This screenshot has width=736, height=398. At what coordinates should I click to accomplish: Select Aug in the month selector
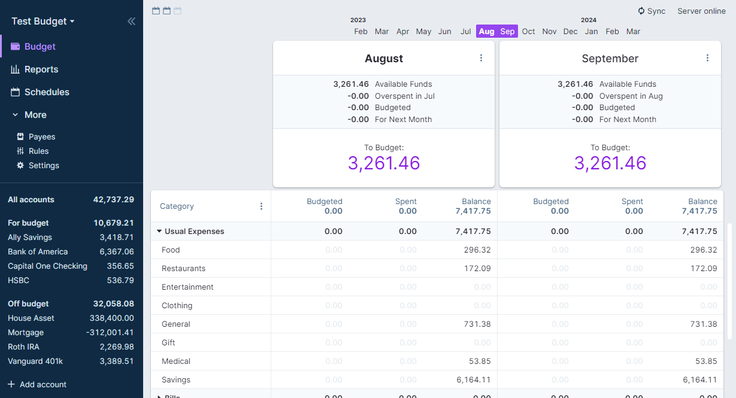[486, 31]
